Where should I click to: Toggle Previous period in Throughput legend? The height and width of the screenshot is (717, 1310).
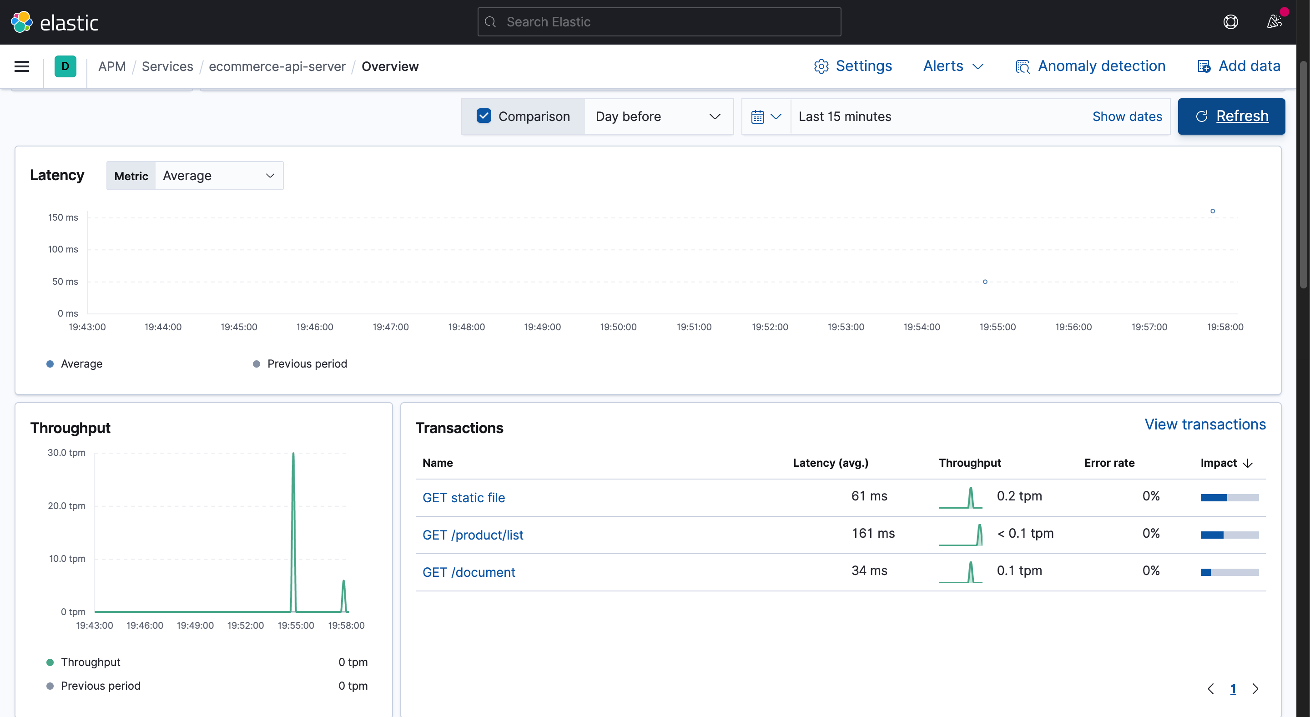tap(100, 686)
